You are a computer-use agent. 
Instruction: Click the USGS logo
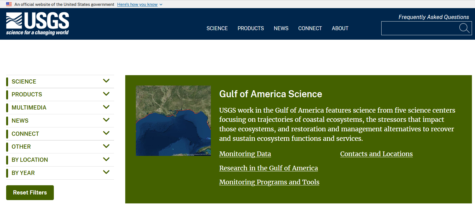(37, 24)
